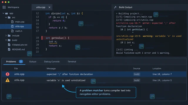Click the macOS green maximize button

click(9, 2)
